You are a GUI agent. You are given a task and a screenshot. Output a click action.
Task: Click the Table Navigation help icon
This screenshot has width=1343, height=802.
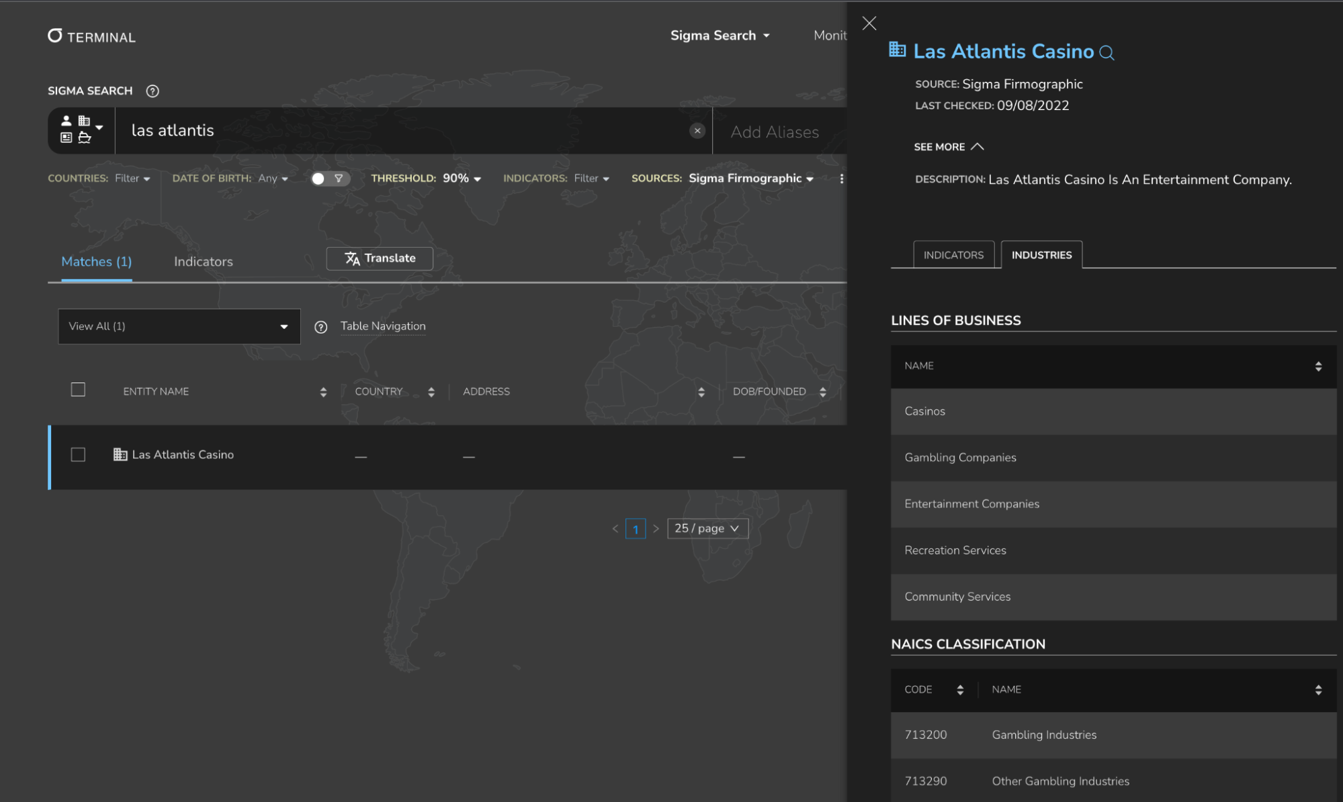[x=321, y=327]
